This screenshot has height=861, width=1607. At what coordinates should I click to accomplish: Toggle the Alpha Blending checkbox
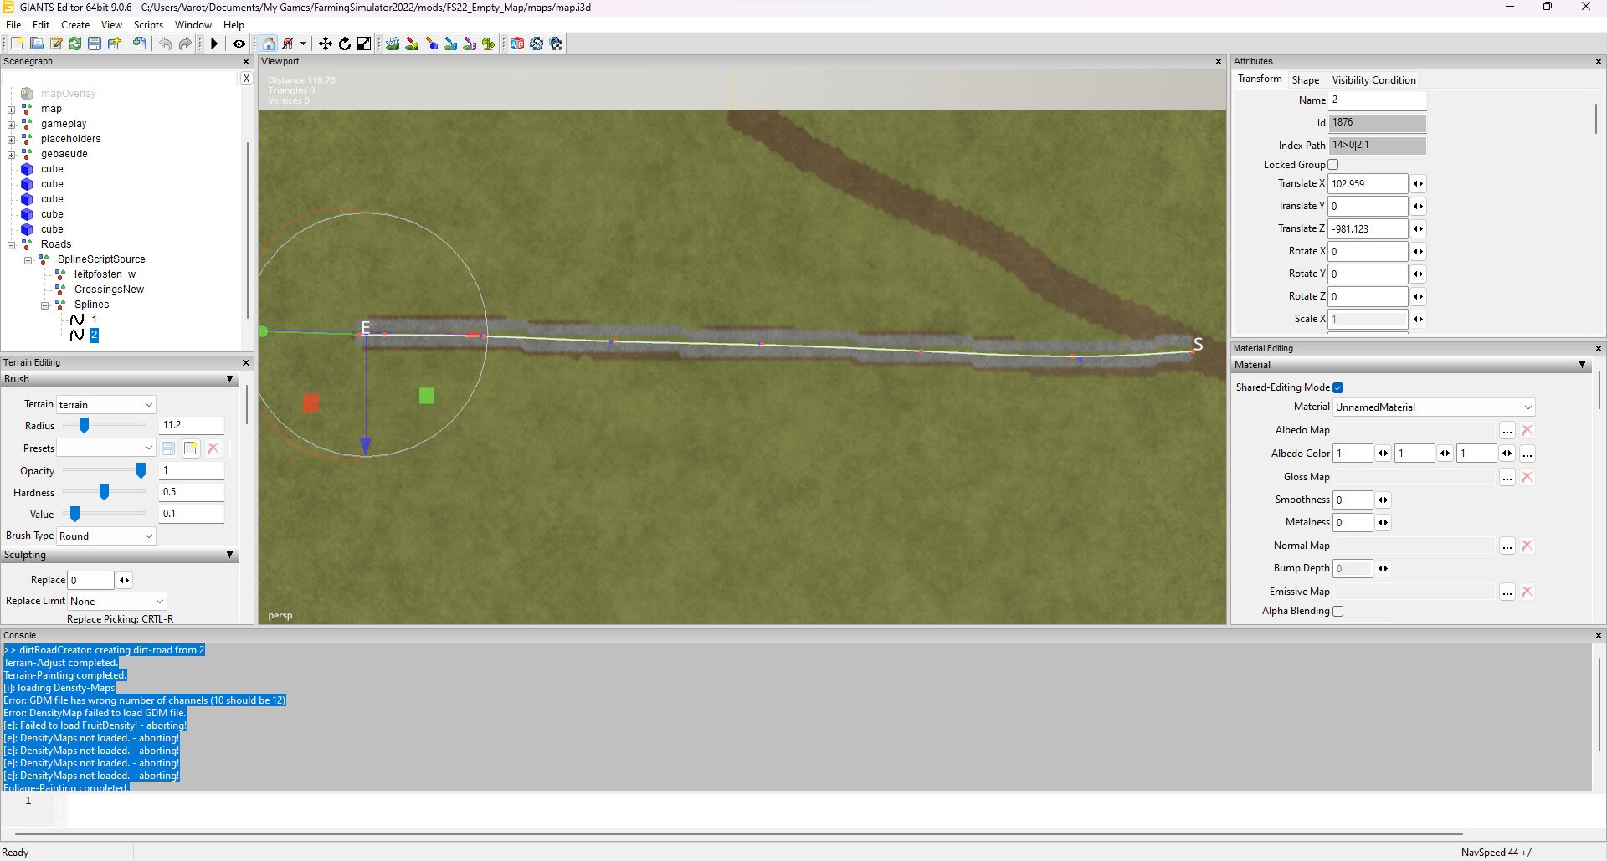click(x=1337, y=612)
